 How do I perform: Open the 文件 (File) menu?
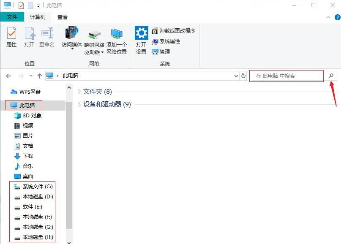point(12,17)
